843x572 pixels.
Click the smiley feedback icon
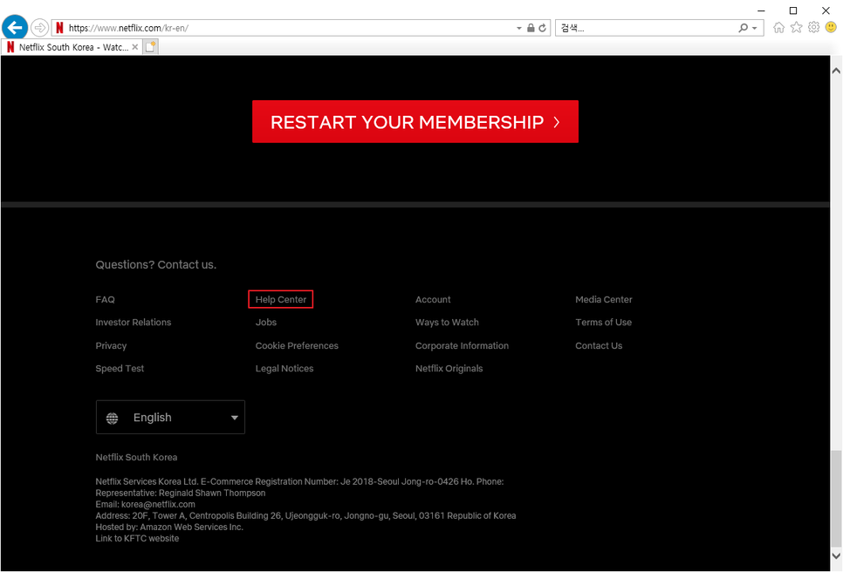click(x=831, y=27)
